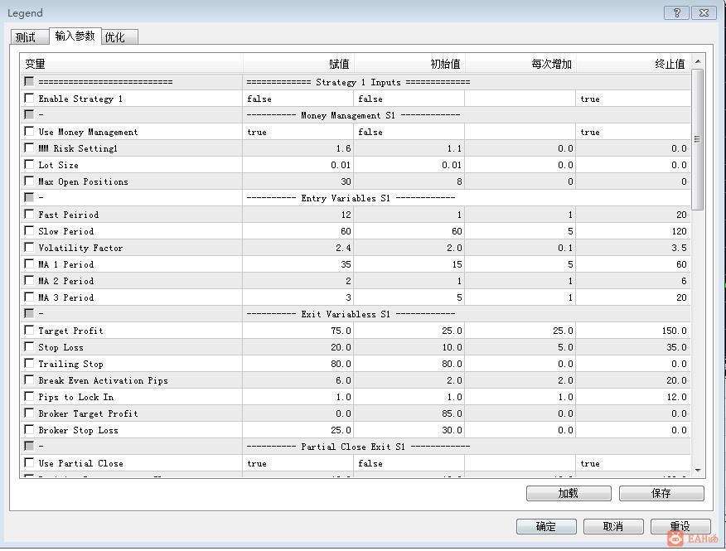
Task: Check the Stop Loss optimization box
Action: [x=29, y=347]
